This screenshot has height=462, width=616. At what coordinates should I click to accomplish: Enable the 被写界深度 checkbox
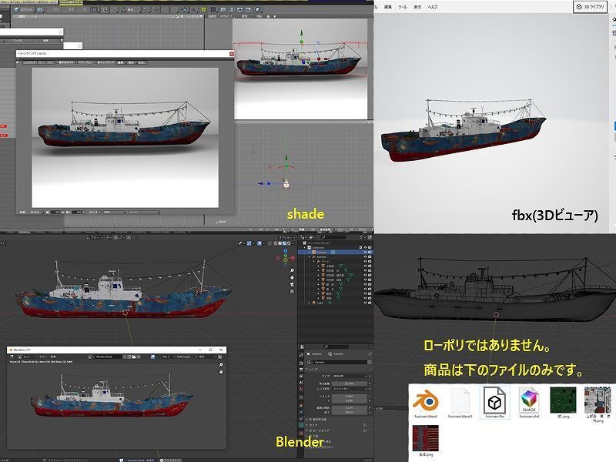(x=310, y=419)
